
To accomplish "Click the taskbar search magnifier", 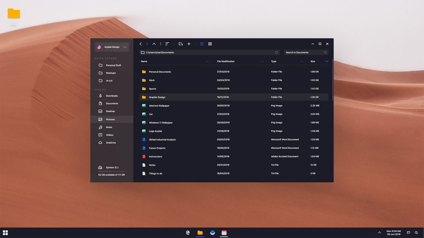I will pos(416,233).
